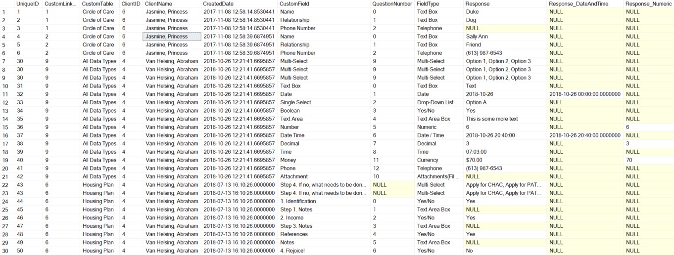This screenshot has height=255, width=674.
Task: Select the Response_Numeric column header
Action: 647,3
